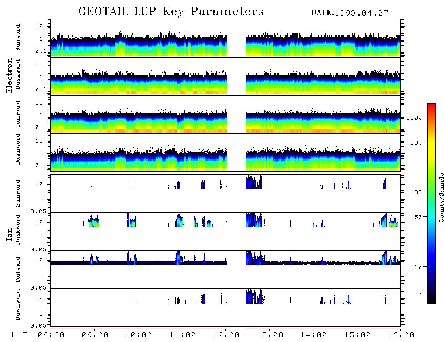Image resolution: width=444 pixels, height=342 pixels.
Task: Select the Electron 'Sunward' axis label
Action: (18, 38)
